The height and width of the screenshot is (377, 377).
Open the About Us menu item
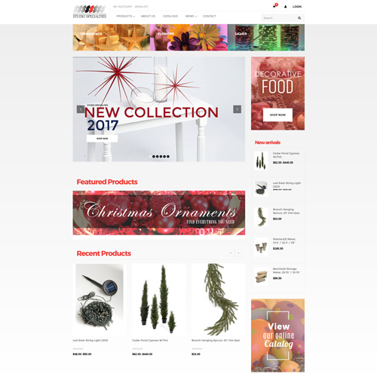click(148, 16)
